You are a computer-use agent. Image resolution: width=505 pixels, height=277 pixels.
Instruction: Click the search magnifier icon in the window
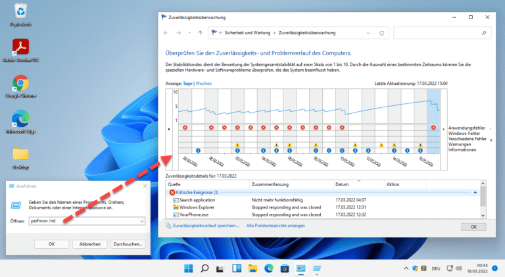click(484, 33)
